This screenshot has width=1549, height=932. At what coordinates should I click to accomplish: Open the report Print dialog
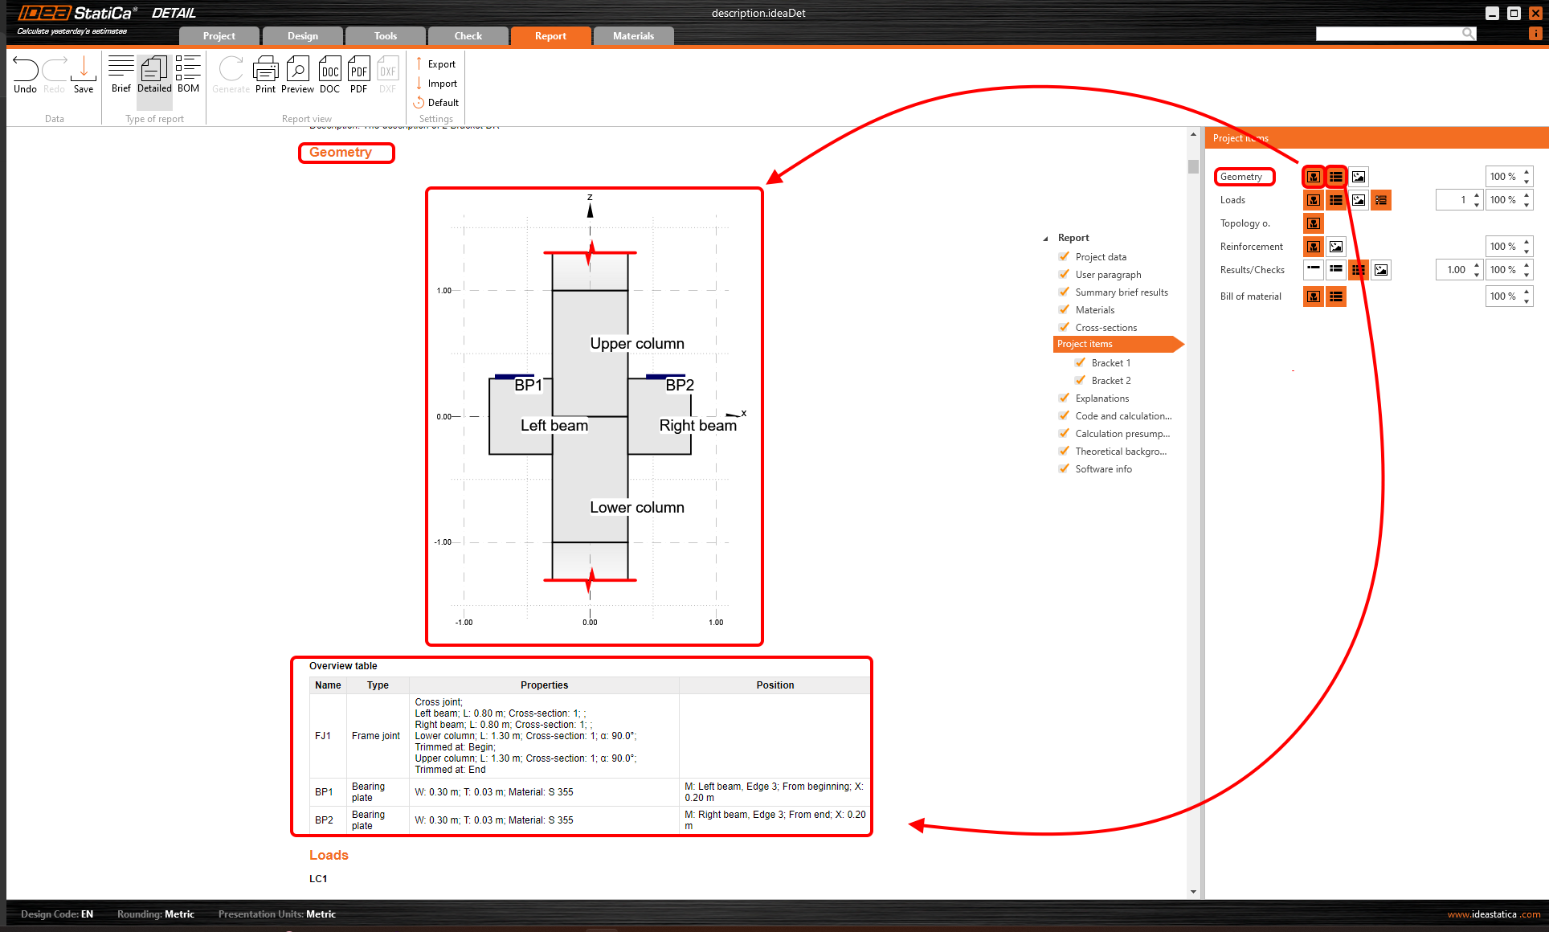[265, 75]
